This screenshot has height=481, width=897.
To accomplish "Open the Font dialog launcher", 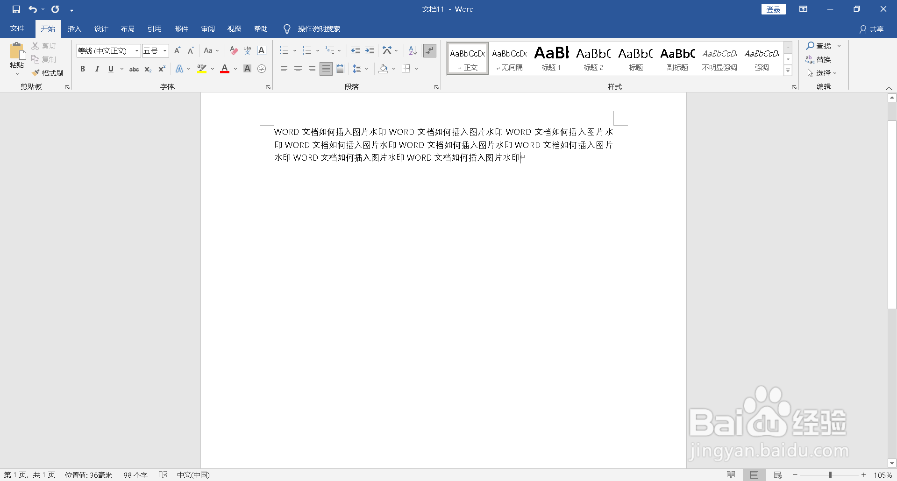I will (268, 87).
